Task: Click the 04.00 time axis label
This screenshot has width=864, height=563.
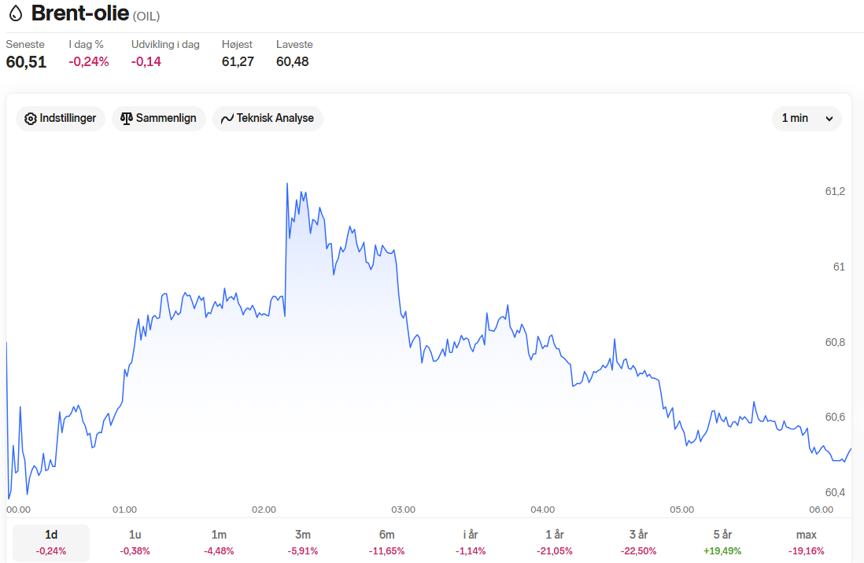Action: click(543, 510)
